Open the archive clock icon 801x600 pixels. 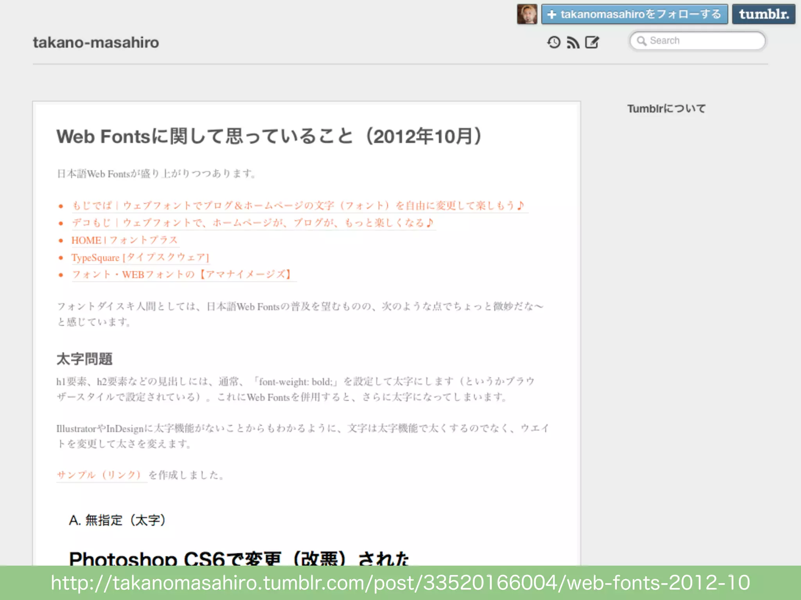553,42
